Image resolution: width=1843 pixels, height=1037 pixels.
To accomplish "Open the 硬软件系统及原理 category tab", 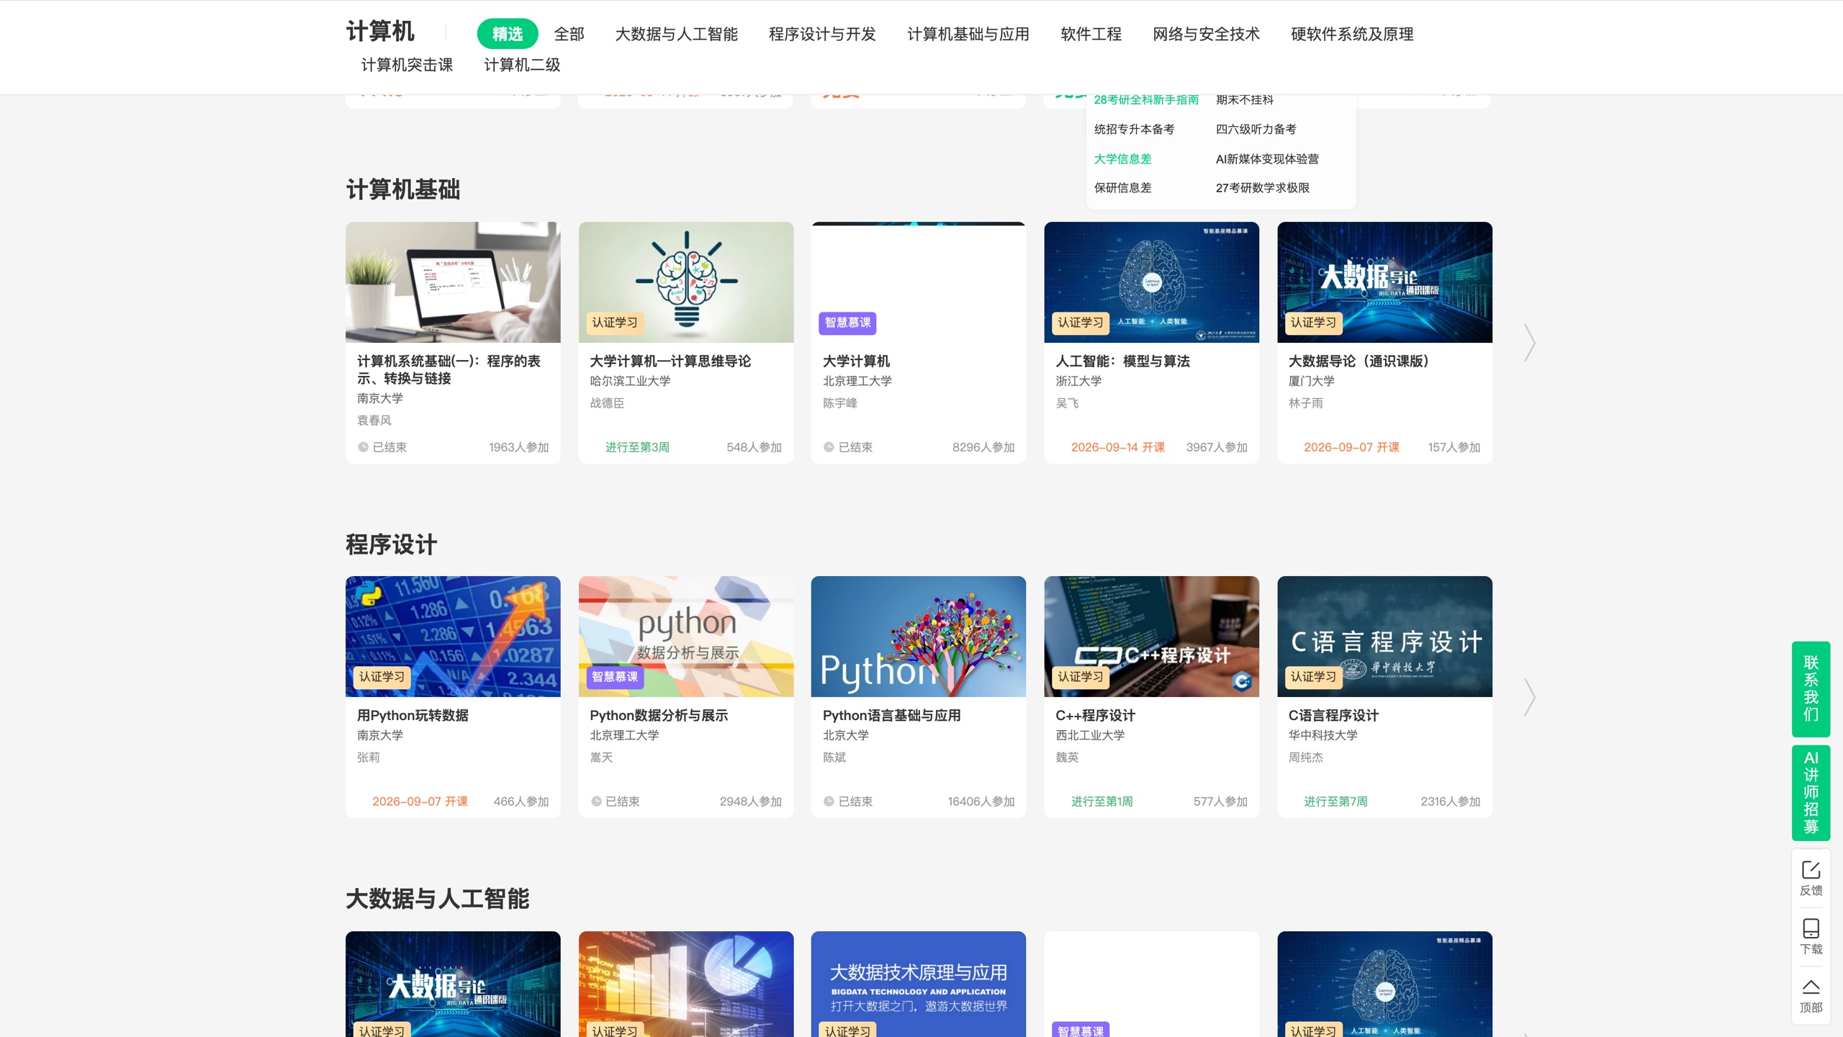I will point(1352,34).
